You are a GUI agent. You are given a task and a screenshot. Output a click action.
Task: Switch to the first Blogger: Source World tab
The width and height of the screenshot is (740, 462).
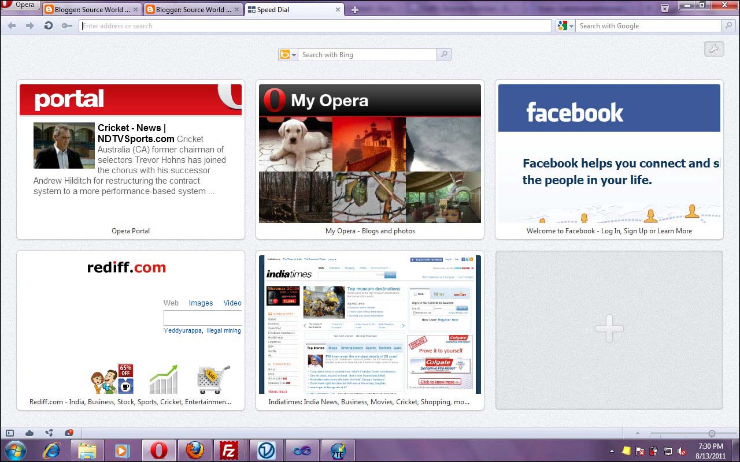coord(91,9)
